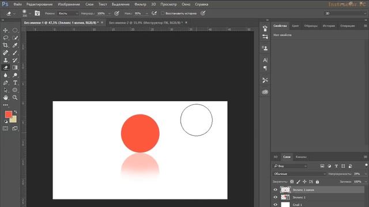Image resolution: width=369 pixels, height=207 pixels.
Task: Open the fill 100% dropdown
Action: pos(366,182)
